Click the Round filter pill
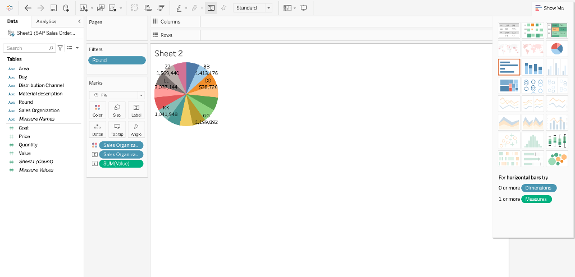Screen dimensions: 575x277 117,60
